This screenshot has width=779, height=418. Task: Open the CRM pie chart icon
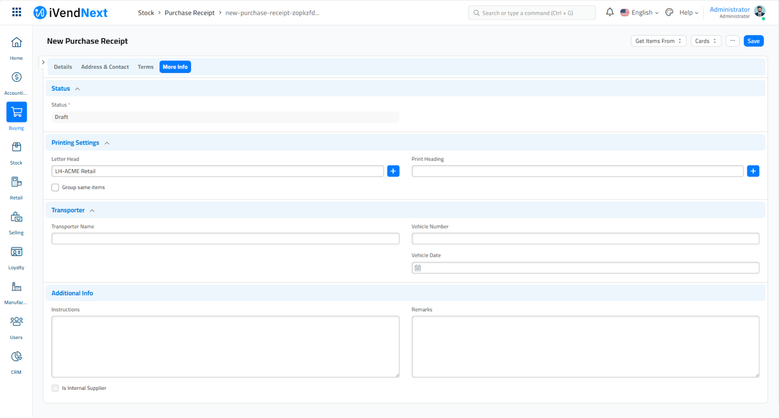point(17,357)
